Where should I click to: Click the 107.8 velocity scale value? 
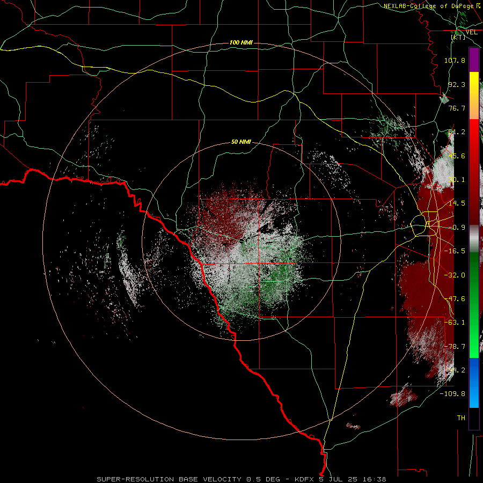pos(455,60)
